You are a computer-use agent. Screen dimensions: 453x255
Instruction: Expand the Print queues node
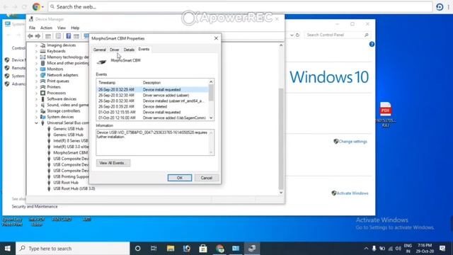[x=36, y=81]
